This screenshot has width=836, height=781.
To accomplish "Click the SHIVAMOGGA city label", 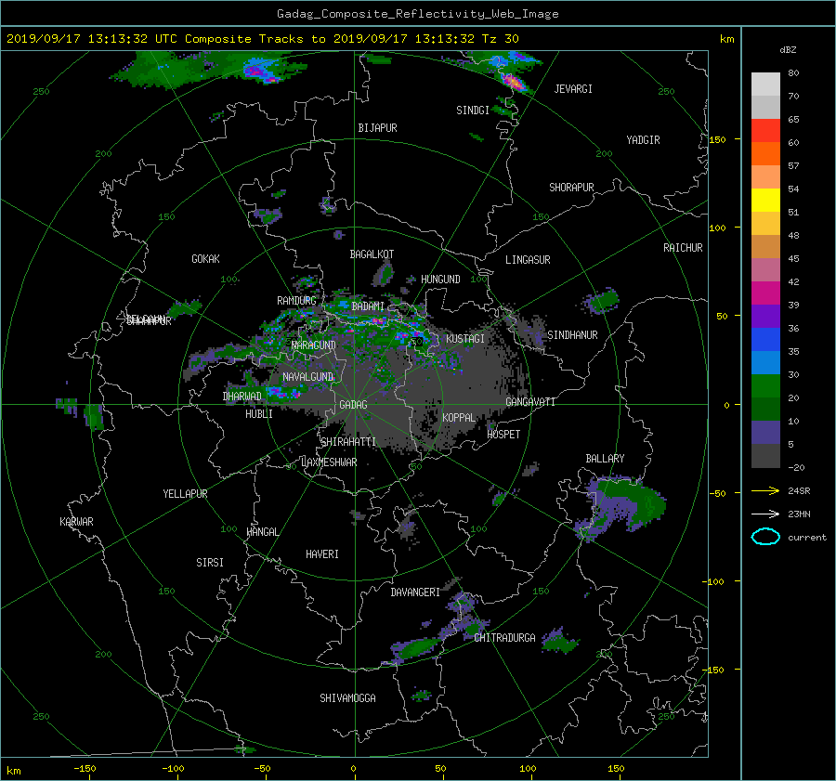I will click(347, 698).
